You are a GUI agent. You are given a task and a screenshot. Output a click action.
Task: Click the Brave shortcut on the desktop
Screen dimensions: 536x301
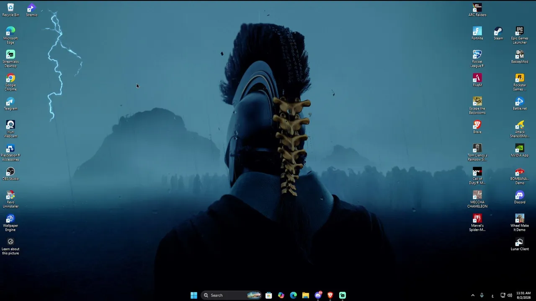tap(477, 127)
